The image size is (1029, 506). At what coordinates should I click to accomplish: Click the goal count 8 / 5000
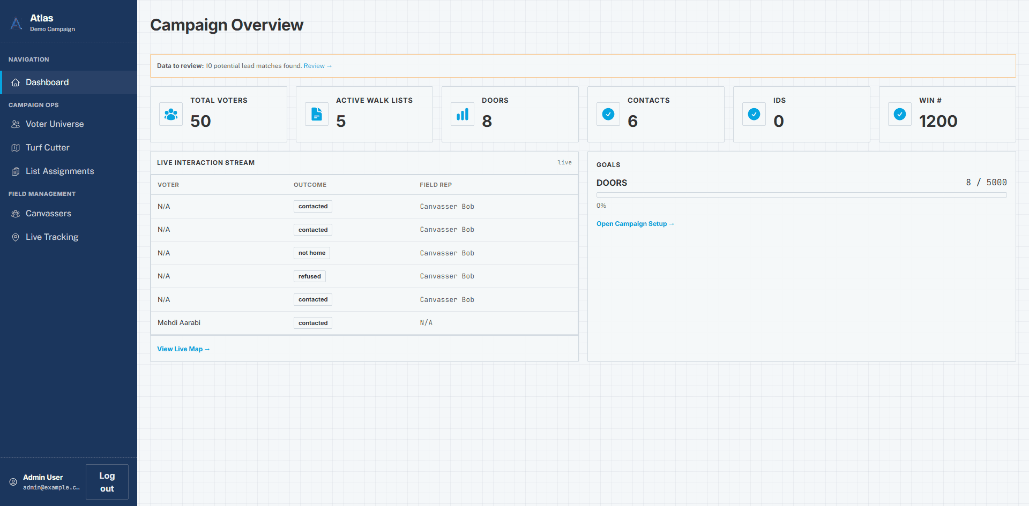(x=987, y=183)
